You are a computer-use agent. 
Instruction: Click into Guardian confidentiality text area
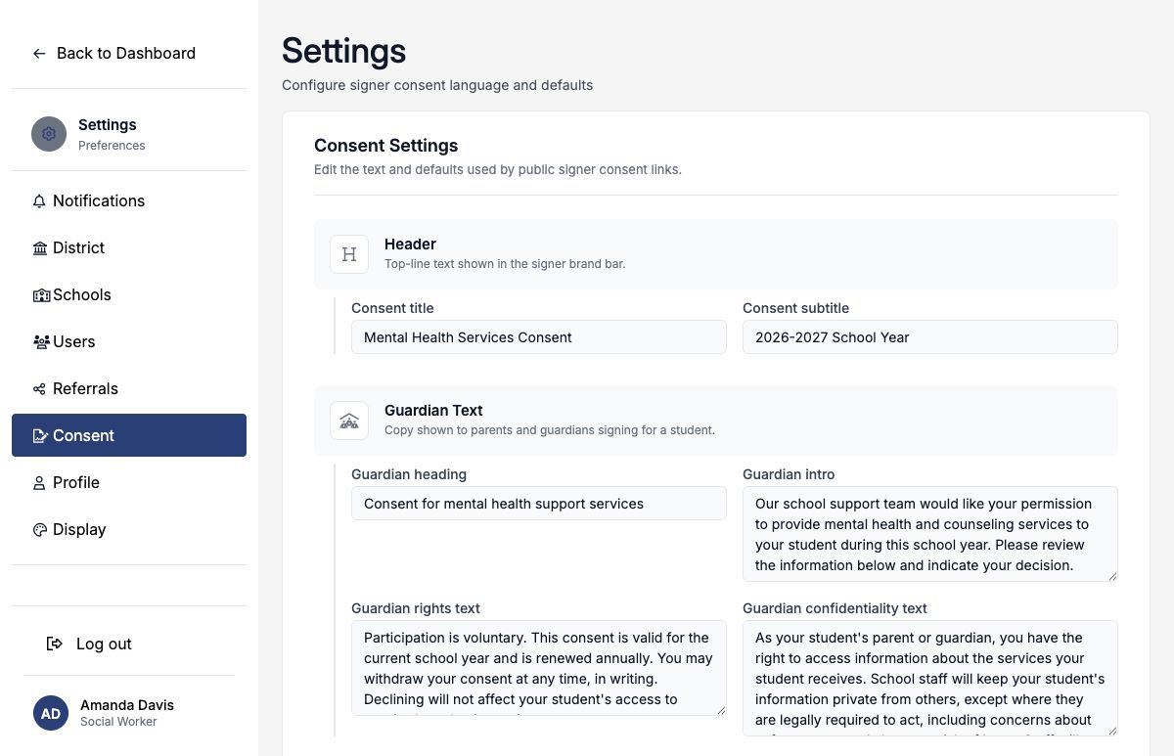[x=930, y=678]
